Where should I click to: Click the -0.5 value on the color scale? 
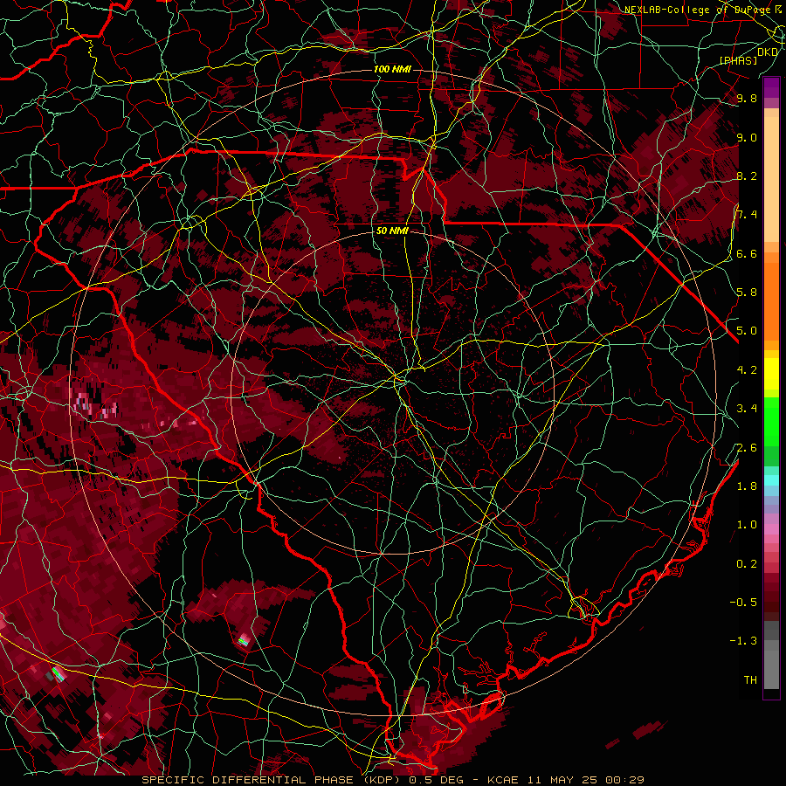pos(743,602)
